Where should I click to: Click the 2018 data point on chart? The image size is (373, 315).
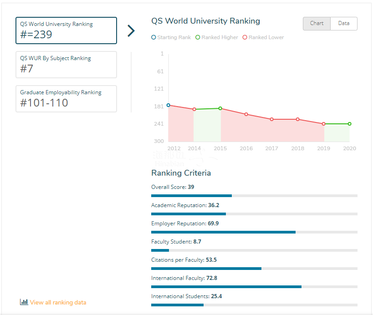pyautogui.click(x=297, y=119)
